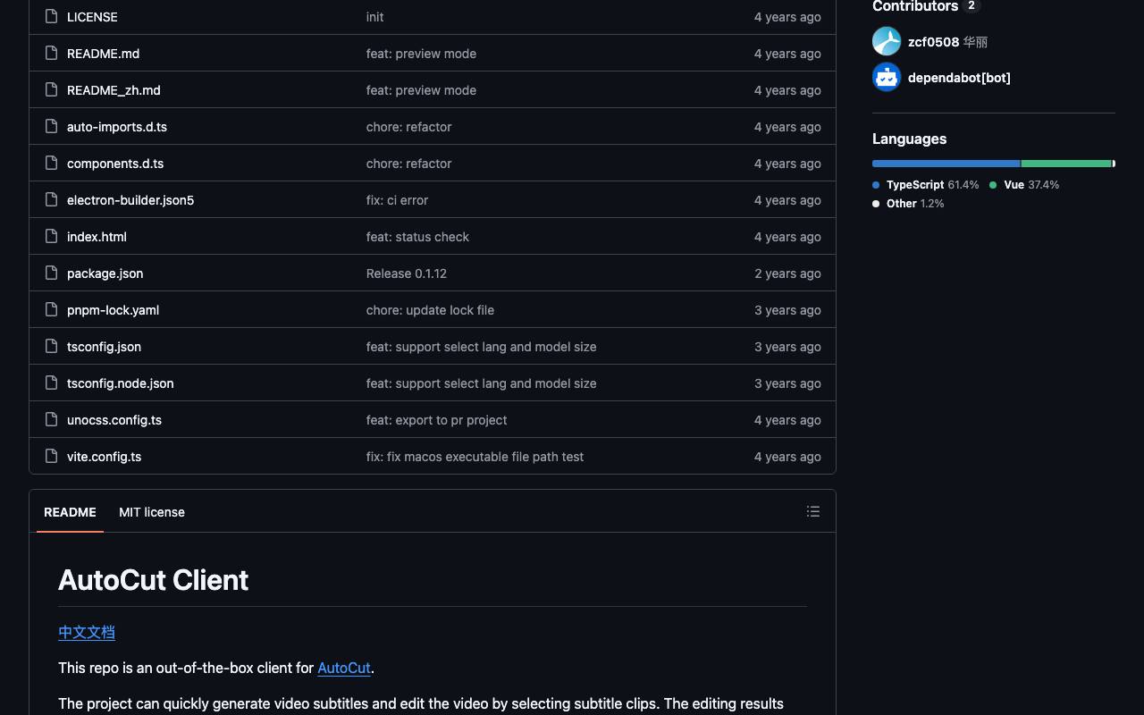View the 'fix macos executable file path' commit
This screenshot has width=1144, height=715.
[x=475, y=457]
